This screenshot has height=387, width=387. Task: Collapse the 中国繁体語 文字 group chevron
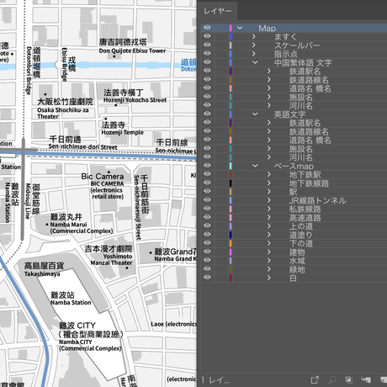click(x=255, y=62)
